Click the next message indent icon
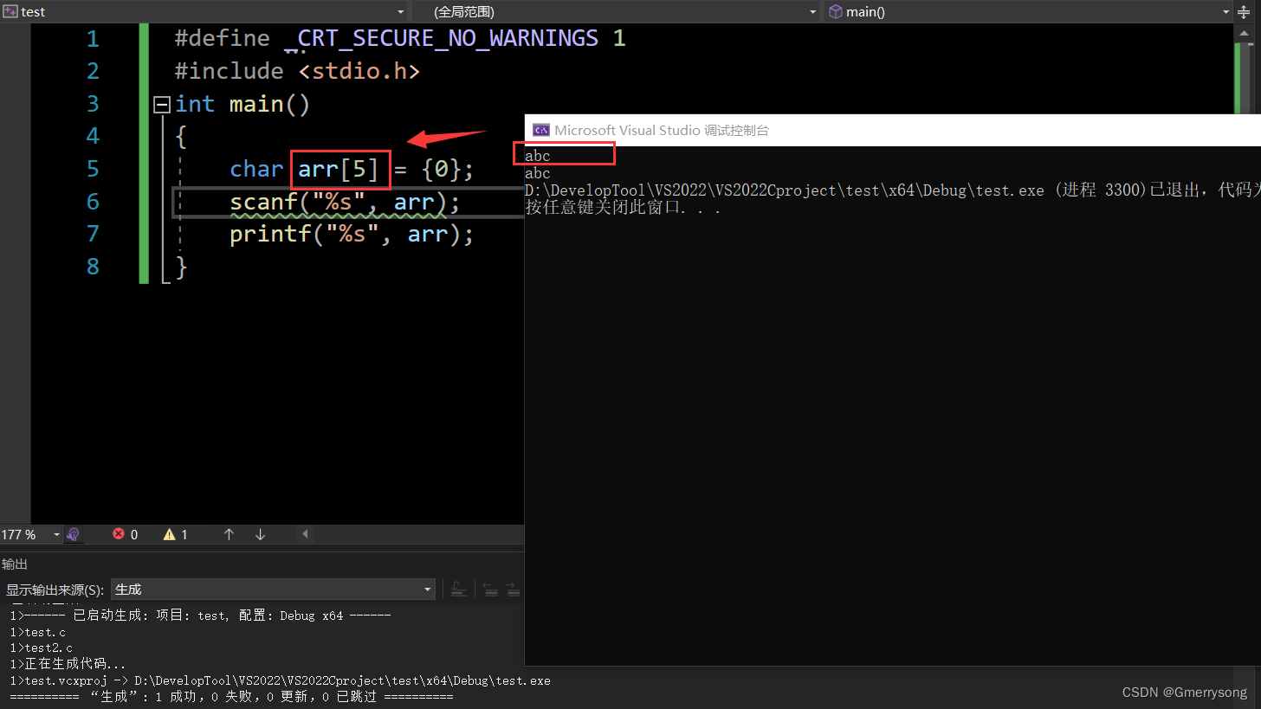Screen dimensions: 1261x709 (514, 590)
